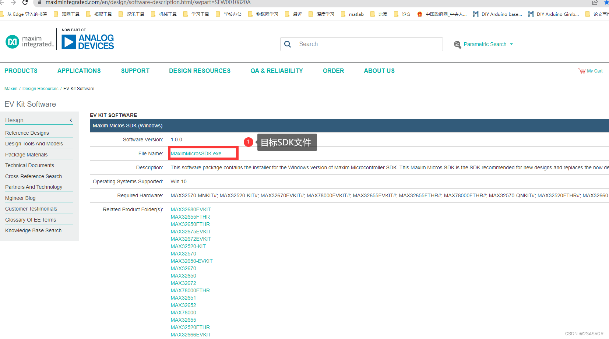Viewport: 609px width, 339px height.
Task: Open the APPLICATIONS menu
Action: click(79, 71)
